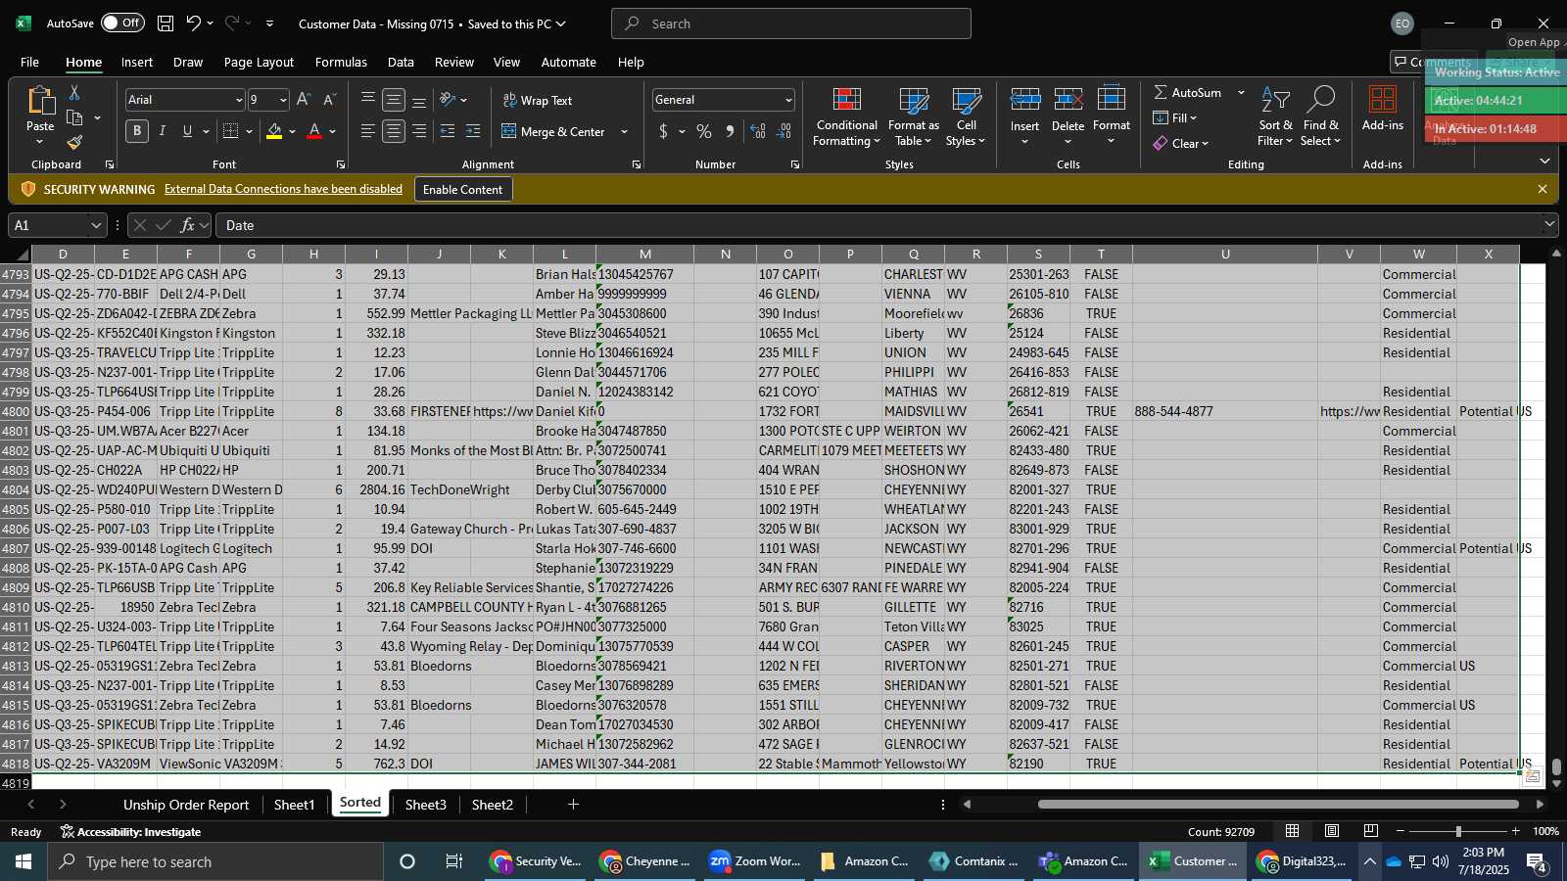Click the Paste clipboard icon
The width and height of the screenshot is (1567, 881).
point(40,100)
